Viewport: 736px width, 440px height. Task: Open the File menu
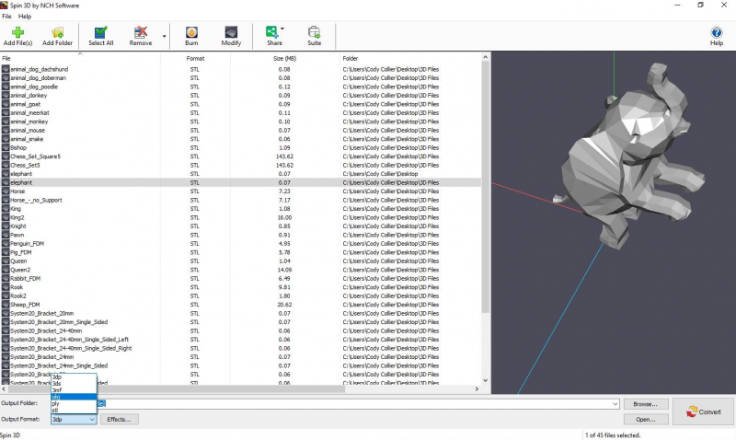(x=6, y=17)
